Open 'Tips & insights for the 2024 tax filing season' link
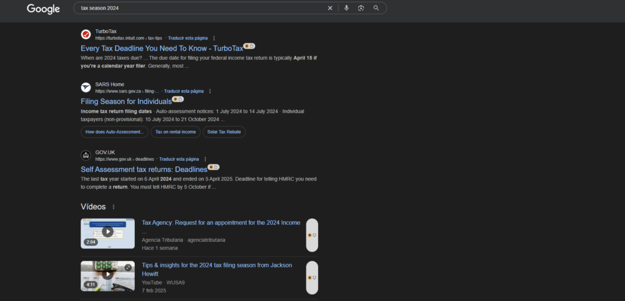The image size is (625, 301). pyautogui.click(x=217, y=269)
